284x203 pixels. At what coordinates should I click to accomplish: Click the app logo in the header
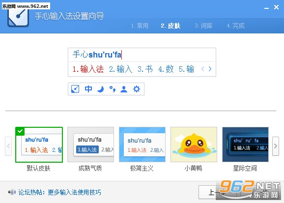[x=18, y=18]
